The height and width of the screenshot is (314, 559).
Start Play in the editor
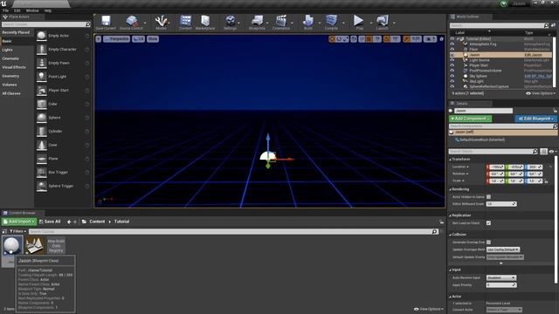(x=359, y=22)
